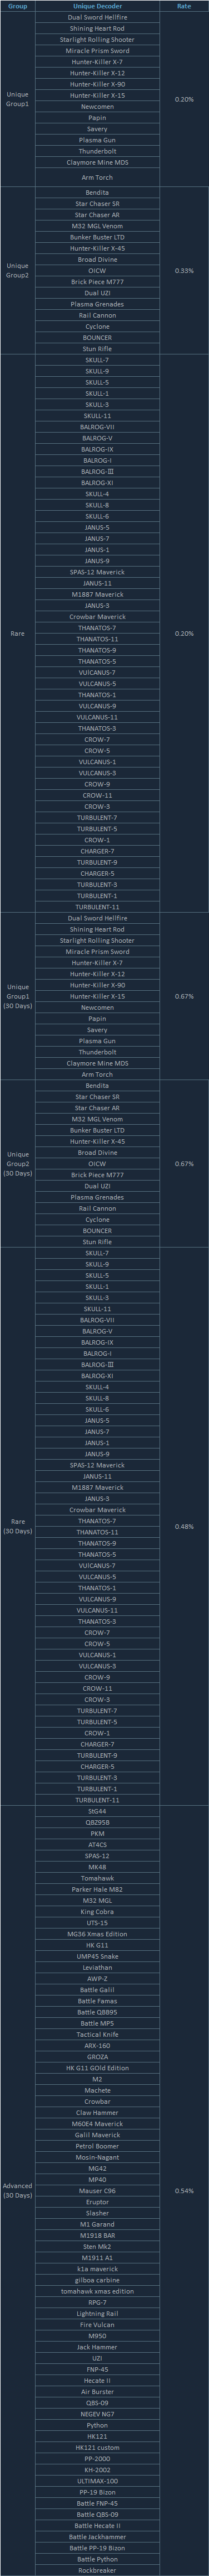
Task: Click the Group column header
Action: [18, 6]
